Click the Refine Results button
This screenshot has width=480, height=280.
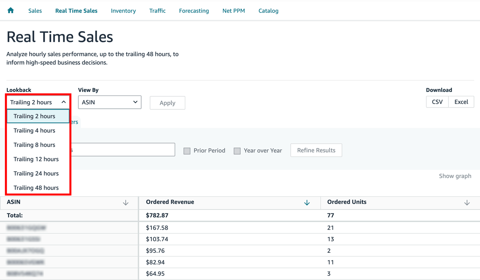click(x=316, y=150)
